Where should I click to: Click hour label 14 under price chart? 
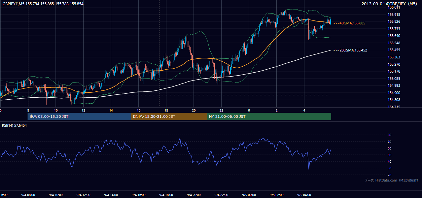click(x=111, y=110)
